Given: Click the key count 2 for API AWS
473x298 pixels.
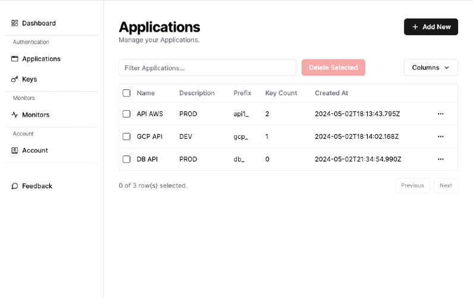Looking at the screenshot, I should 267,114.
